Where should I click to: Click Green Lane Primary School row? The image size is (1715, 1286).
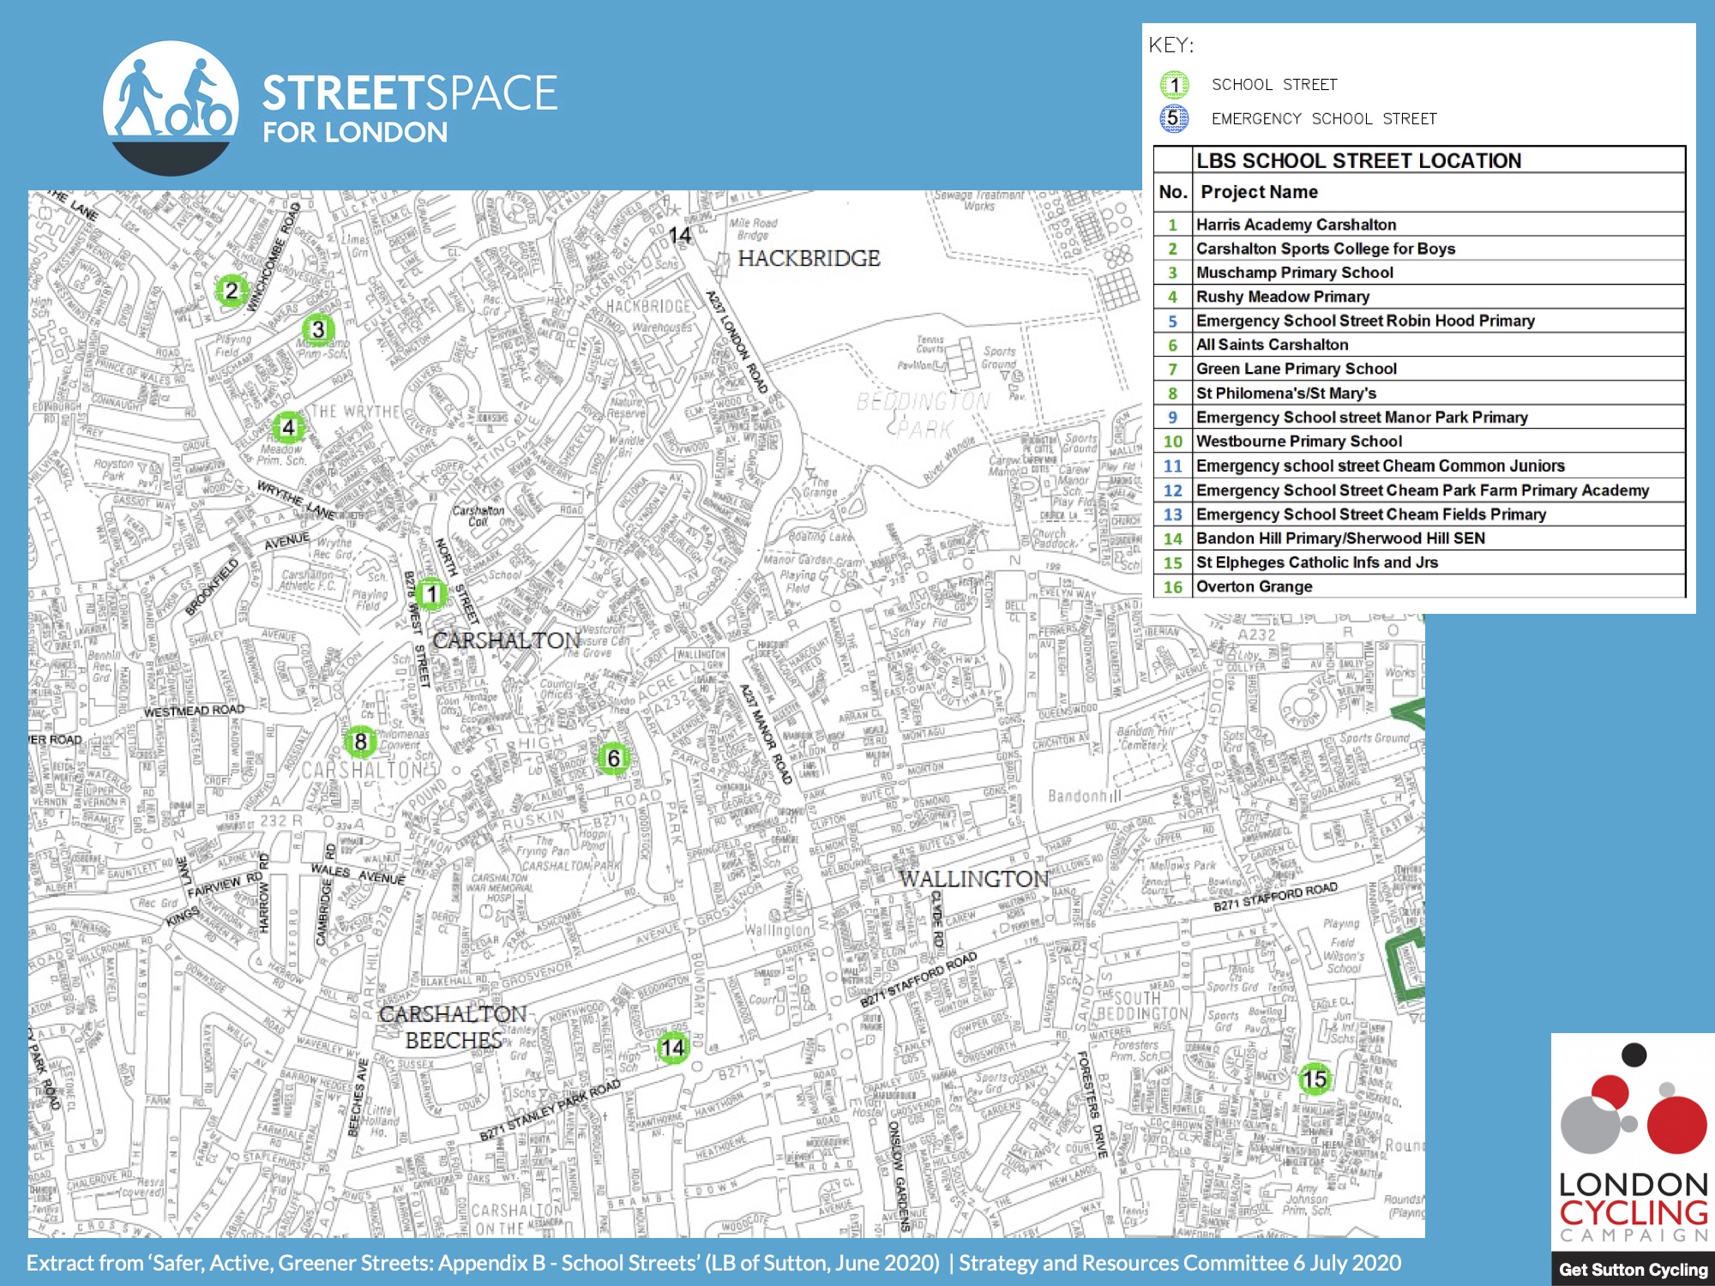pyautogui.click(x=1296, y=369)
